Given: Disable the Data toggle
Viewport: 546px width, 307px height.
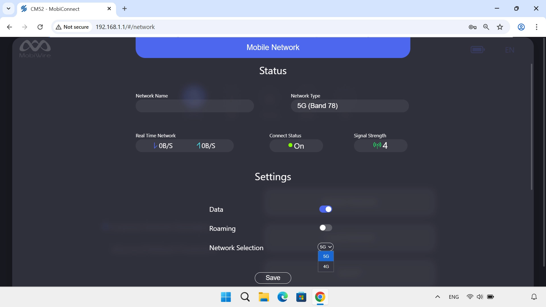Looking at the screenshot, I should [326, 209].
